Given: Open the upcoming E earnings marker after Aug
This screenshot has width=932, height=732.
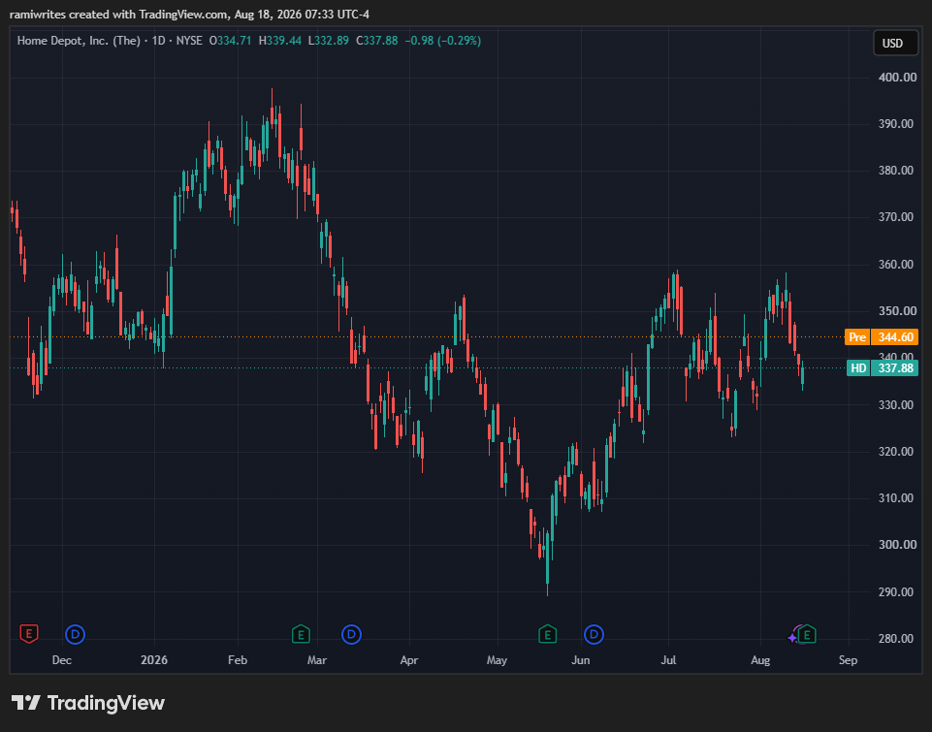Looking at the screenshot, I should coord(807,635).
